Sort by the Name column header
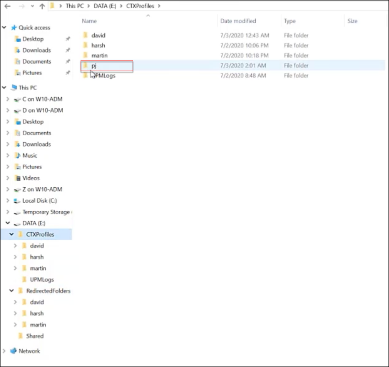The width and height of the screenshot is (389, 367). click(x=89, y=21)
